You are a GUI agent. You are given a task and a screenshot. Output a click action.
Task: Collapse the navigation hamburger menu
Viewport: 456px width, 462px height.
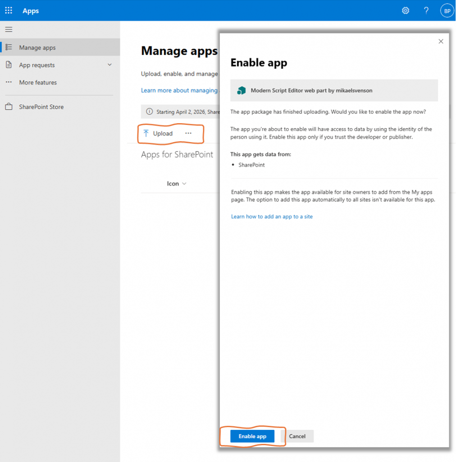click(x=9, y=30)
